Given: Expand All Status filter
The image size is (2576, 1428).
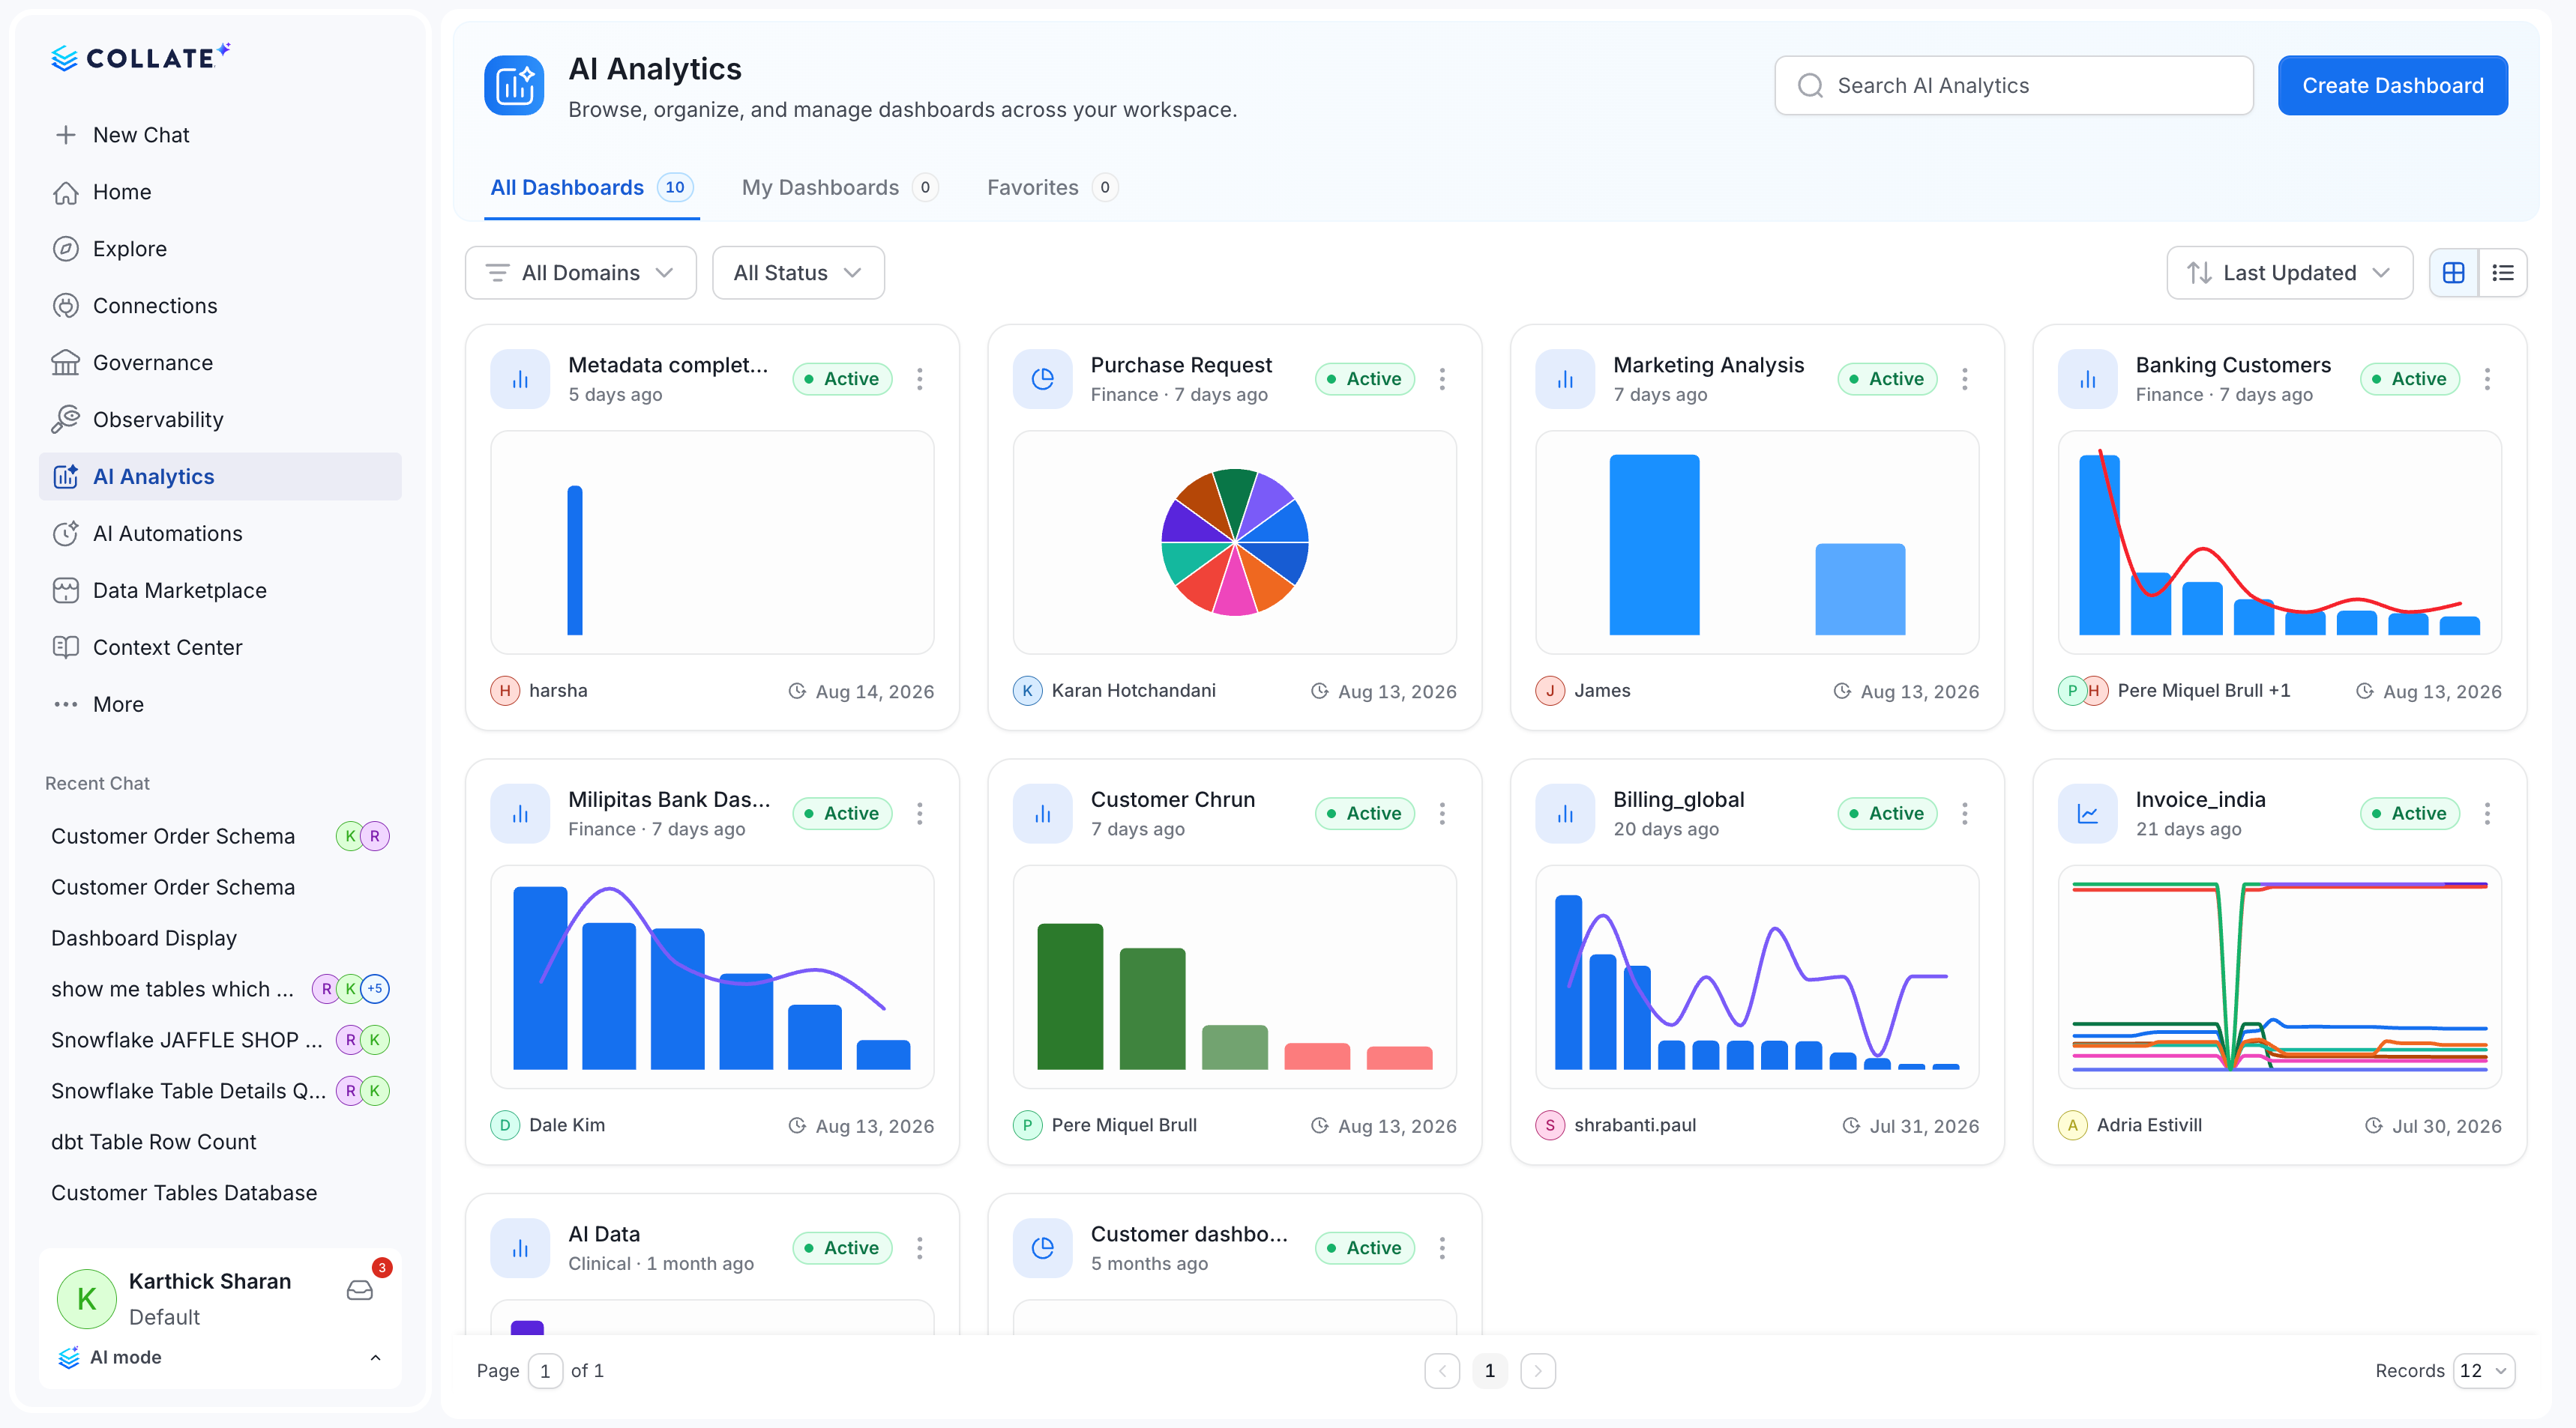Looking at the screenshot, I should 798,273.
